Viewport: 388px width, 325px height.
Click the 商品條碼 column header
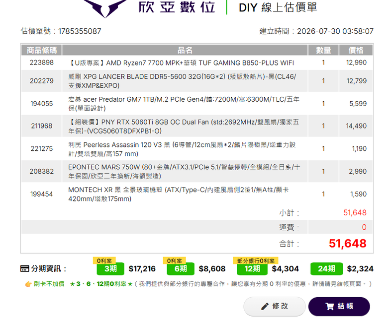point(42,50)
